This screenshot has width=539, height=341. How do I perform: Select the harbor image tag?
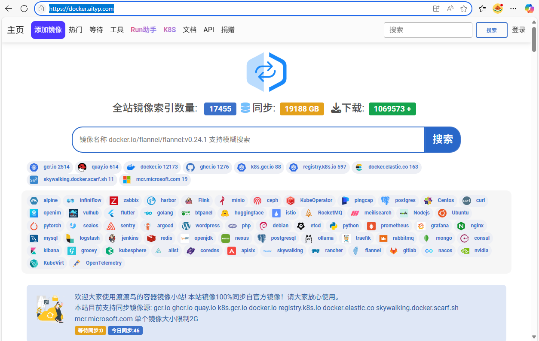162,200
